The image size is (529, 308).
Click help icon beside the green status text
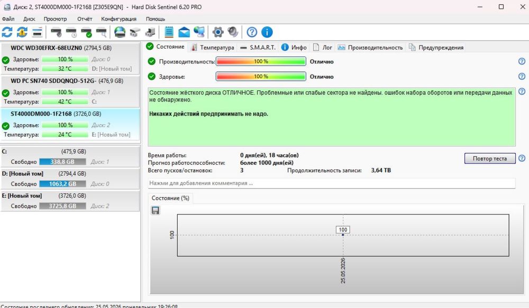click(x=522, y=91)
